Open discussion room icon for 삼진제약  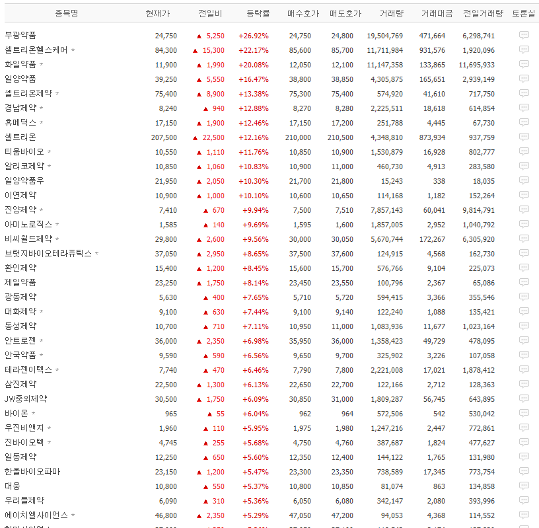[x=524, y=384]
